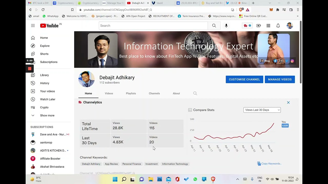Viewport: 328px width, 184px height.
Task: Open Photoshop from the taskbar
Action: pyautogui.click(x=159, y=179)
